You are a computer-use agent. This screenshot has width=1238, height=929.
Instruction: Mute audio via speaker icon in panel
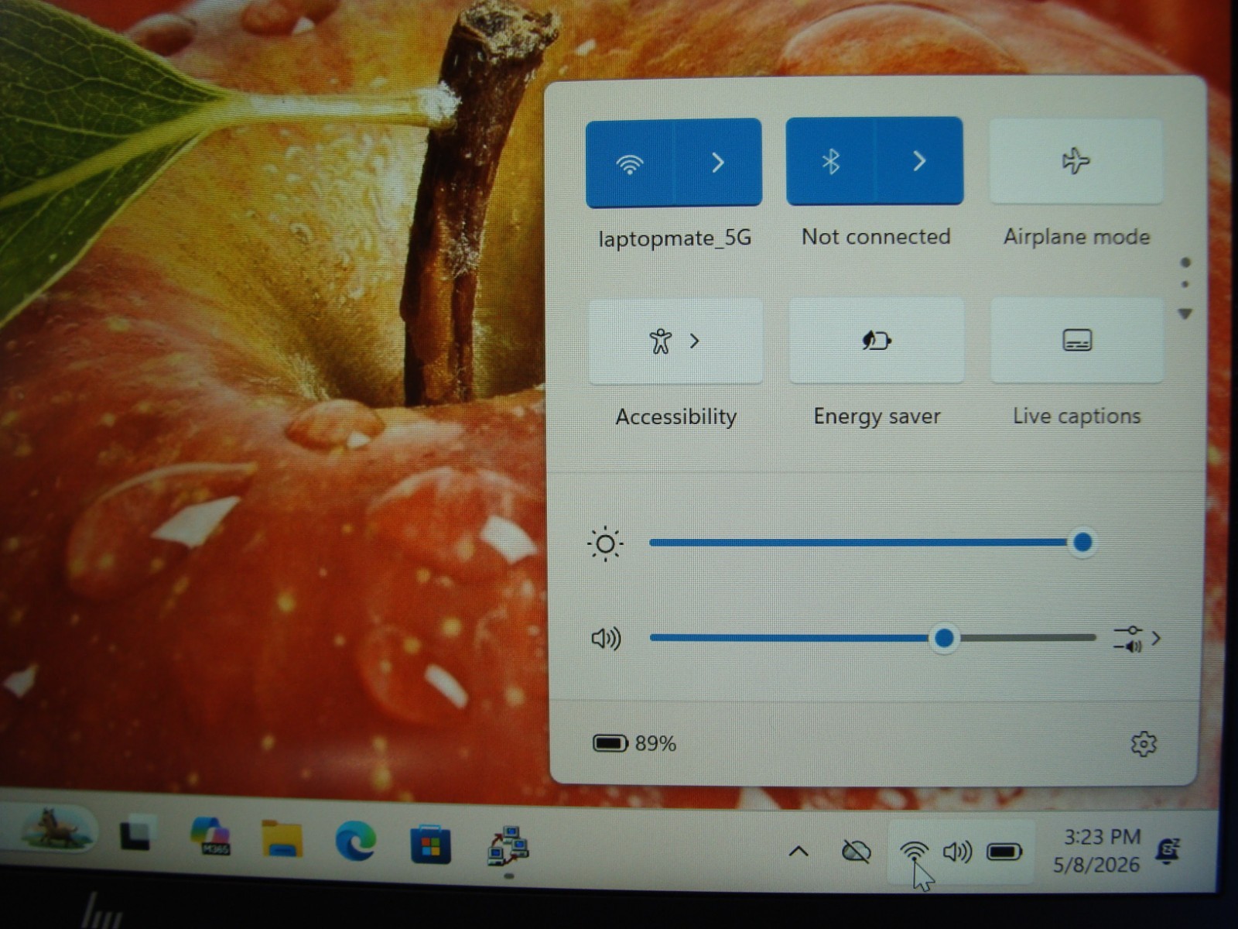(x=606, y=639)
